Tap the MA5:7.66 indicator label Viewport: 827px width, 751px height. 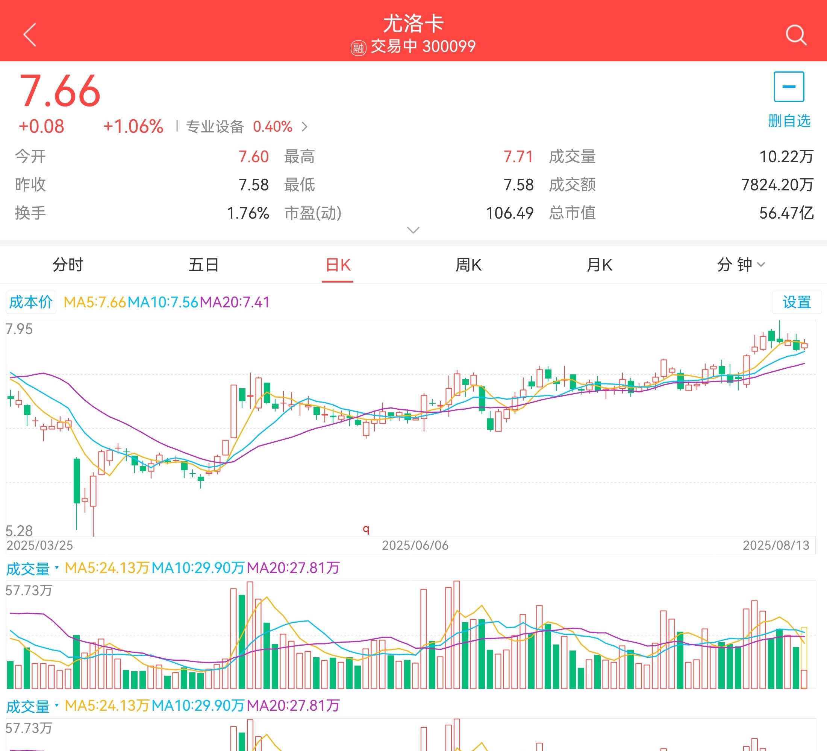pyautogui.click(x=95, y=302)
